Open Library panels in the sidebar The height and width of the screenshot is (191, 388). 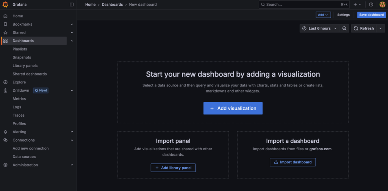(x=25, y=66)
